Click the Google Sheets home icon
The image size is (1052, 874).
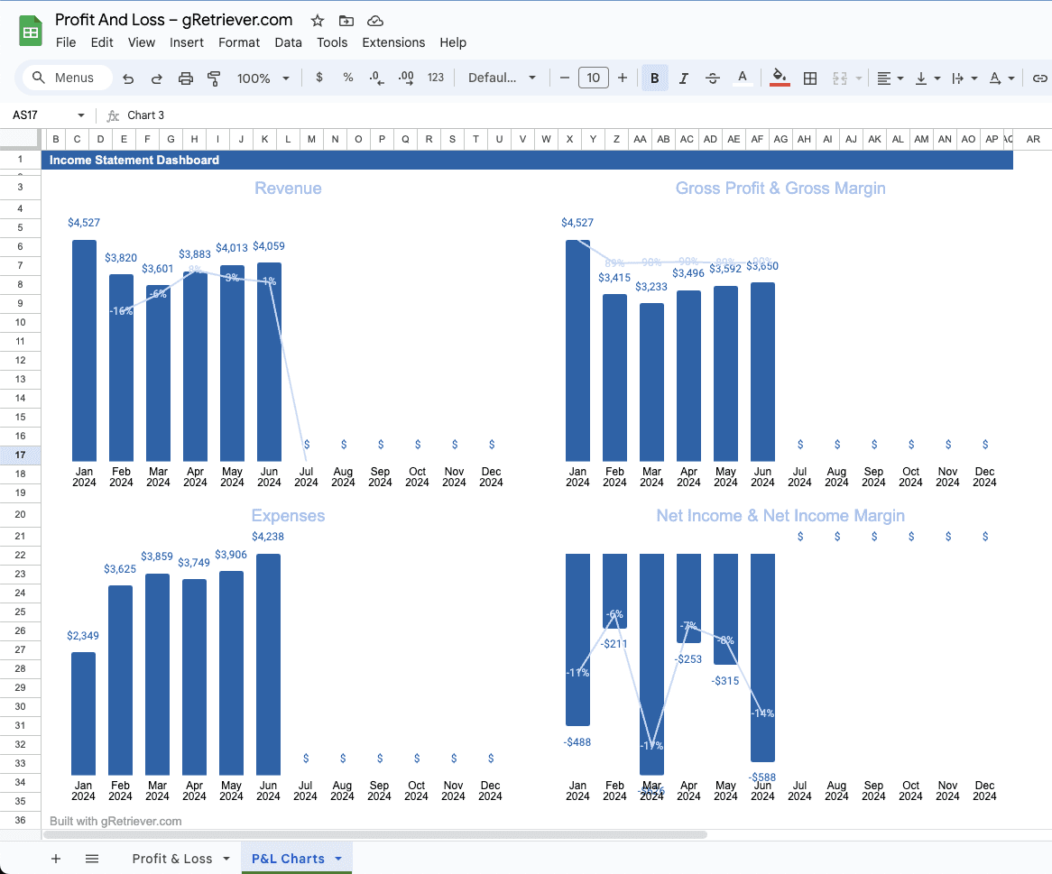click(x=30, y=31)
